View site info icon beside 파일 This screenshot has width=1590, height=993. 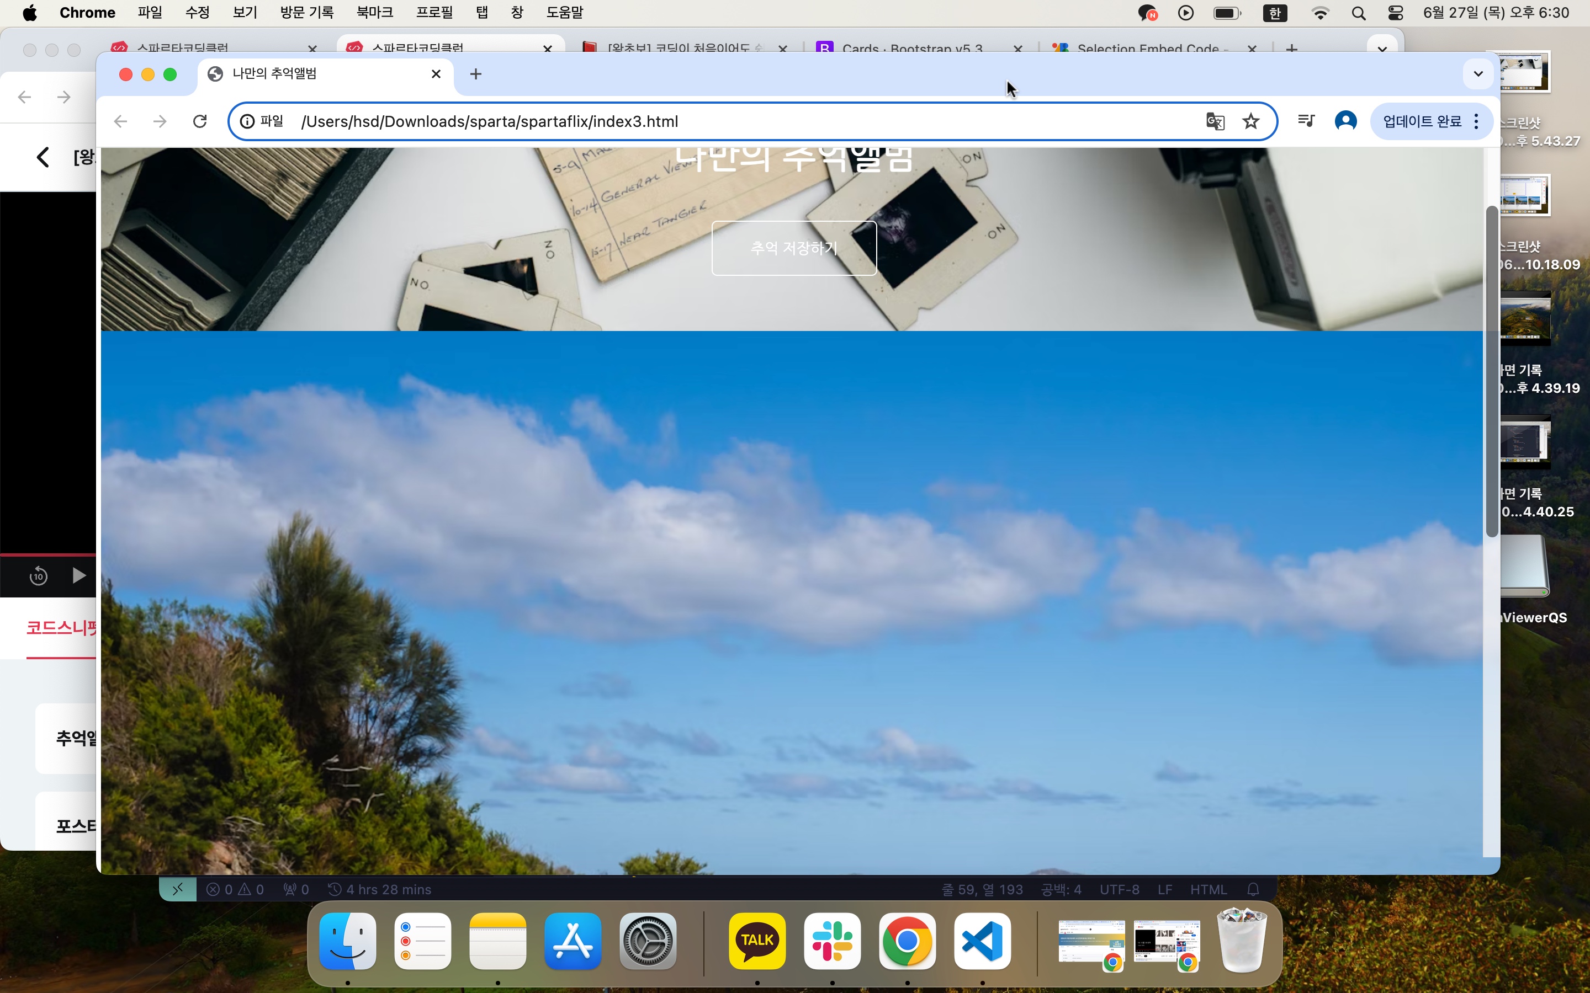pyautogui.click(x=247, y=121)
